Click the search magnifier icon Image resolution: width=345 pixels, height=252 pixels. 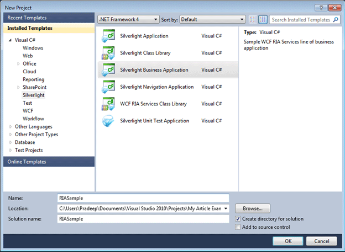336,19
